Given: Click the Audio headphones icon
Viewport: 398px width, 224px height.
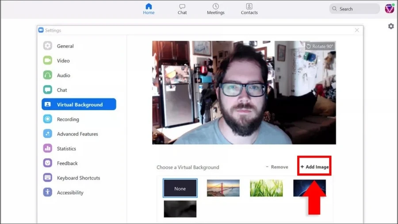Looking at the screenshot, I should click(x=47, y=75).
